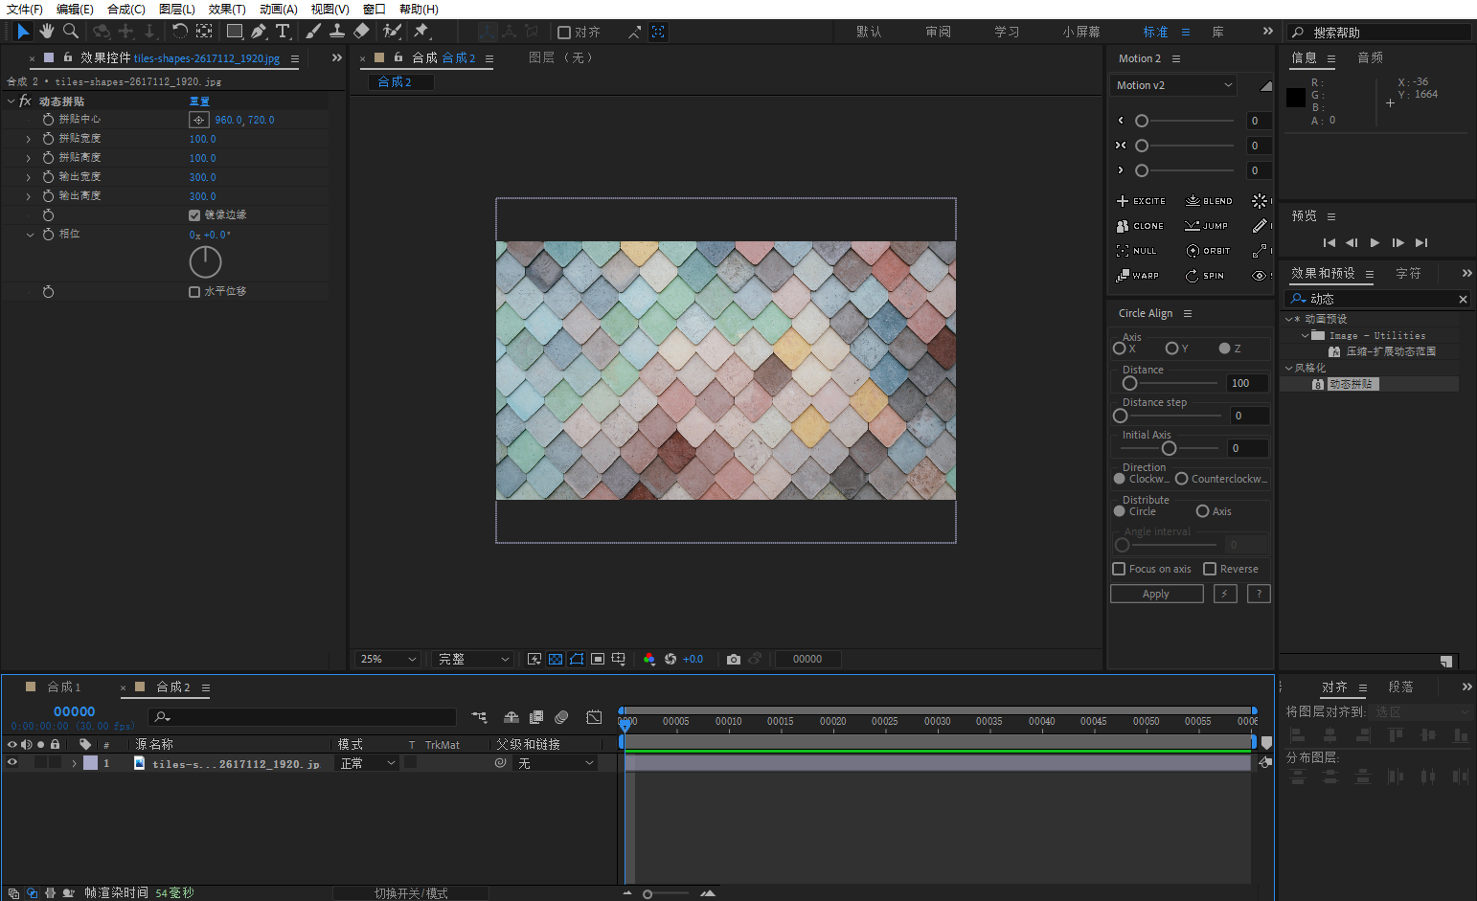1477x901 pixels.
Task: Open the graph editor in timeline
Action: (x=594, y=717)
